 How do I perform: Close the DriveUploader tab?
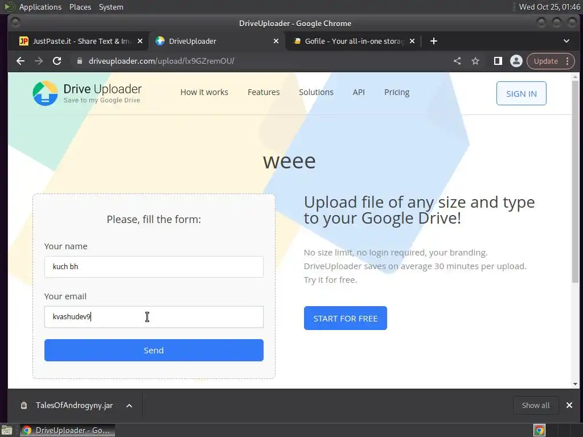276,41
